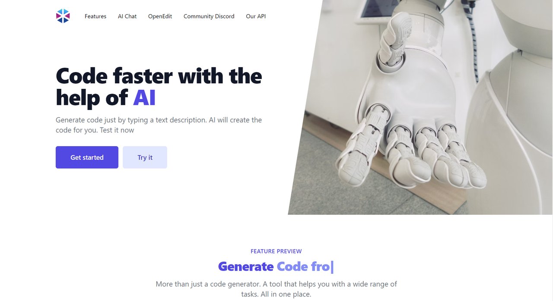This screenshot has height=301, width=553.
Task: Click the colorful hexagon logo icon
Action: (63, 16)
